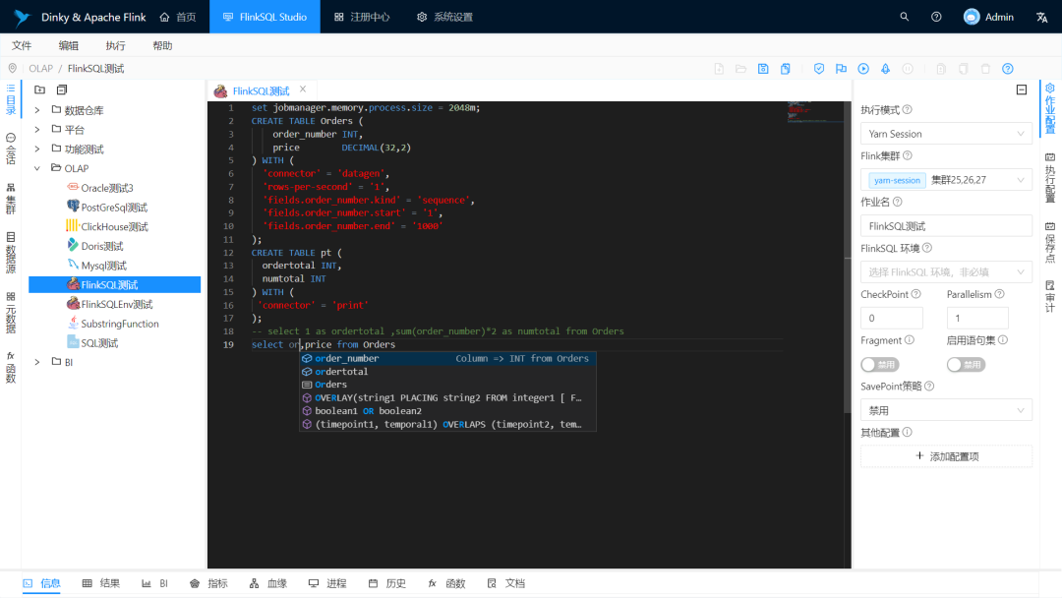The height and width of the screenshot is (598, 1062).
Task: Open the 元数据 metadata sidebar panel
Action: 11,312
